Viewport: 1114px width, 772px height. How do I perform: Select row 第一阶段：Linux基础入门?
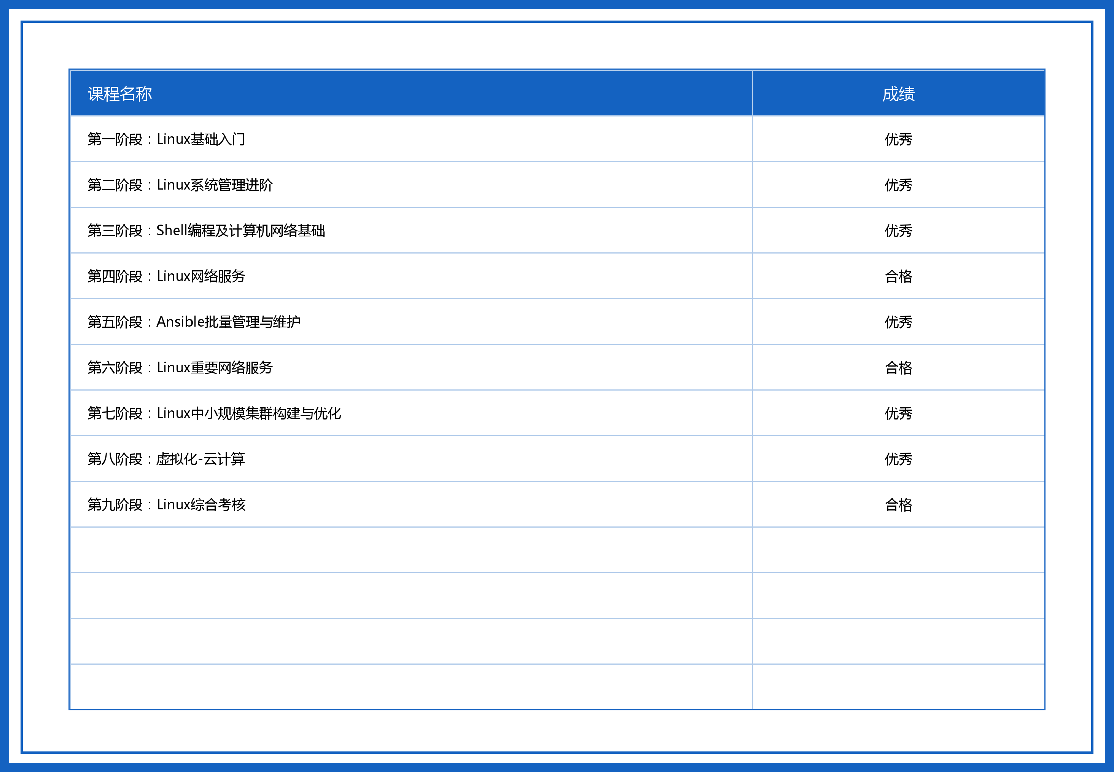click(x=166, y=139)
